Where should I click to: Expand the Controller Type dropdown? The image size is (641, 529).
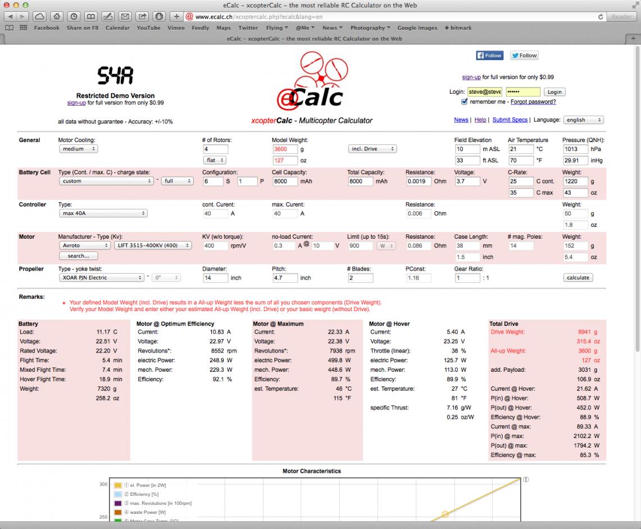103,213
